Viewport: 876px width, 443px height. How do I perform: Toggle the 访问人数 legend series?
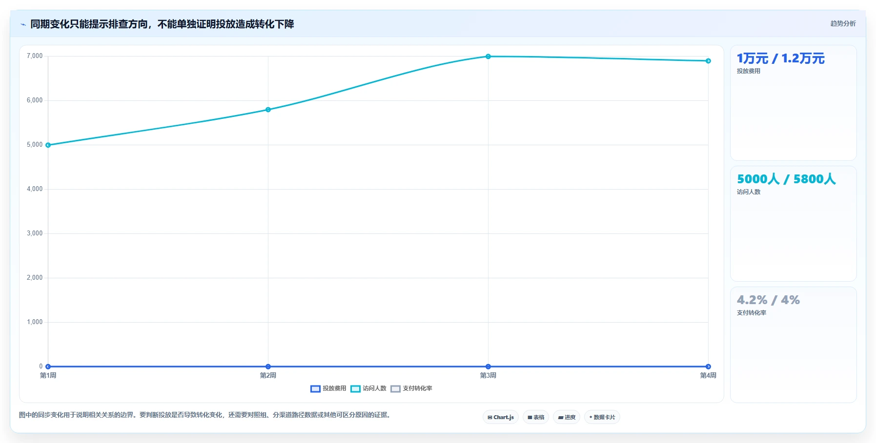click(x=368, y=388)
